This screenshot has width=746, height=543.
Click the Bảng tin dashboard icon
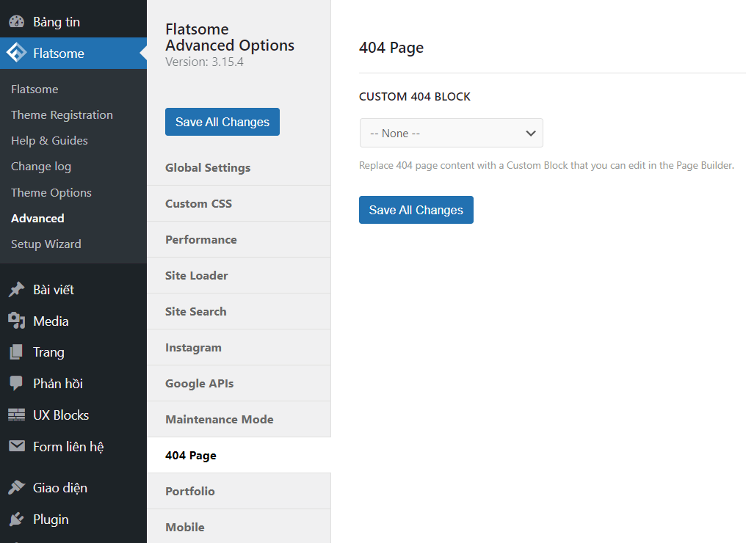pyautogui.click(x=17, y=21)
